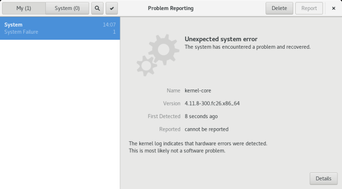Screen dimensions: 342x189
Task: Click the Version field label
Action: click(172, 104)
